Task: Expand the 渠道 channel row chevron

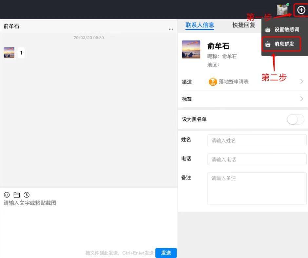Action: click(x=301, y=82)
